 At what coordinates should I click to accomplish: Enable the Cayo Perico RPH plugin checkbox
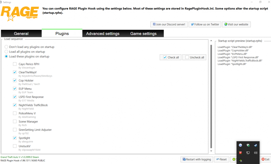point(15,64)
